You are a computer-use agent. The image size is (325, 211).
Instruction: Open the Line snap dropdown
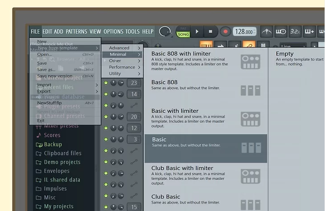[293, 46]
